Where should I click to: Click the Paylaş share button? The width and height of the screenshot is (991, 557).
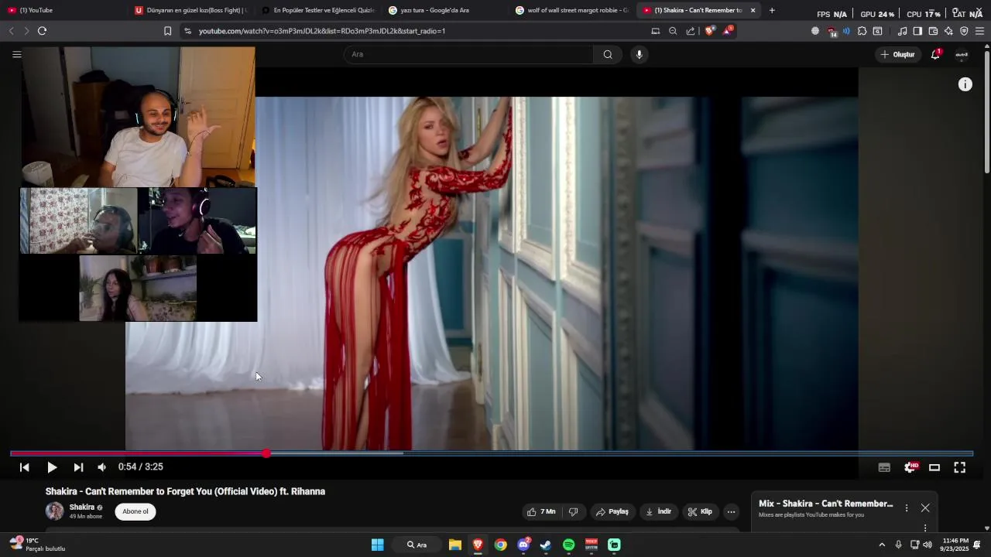(612, 511)
